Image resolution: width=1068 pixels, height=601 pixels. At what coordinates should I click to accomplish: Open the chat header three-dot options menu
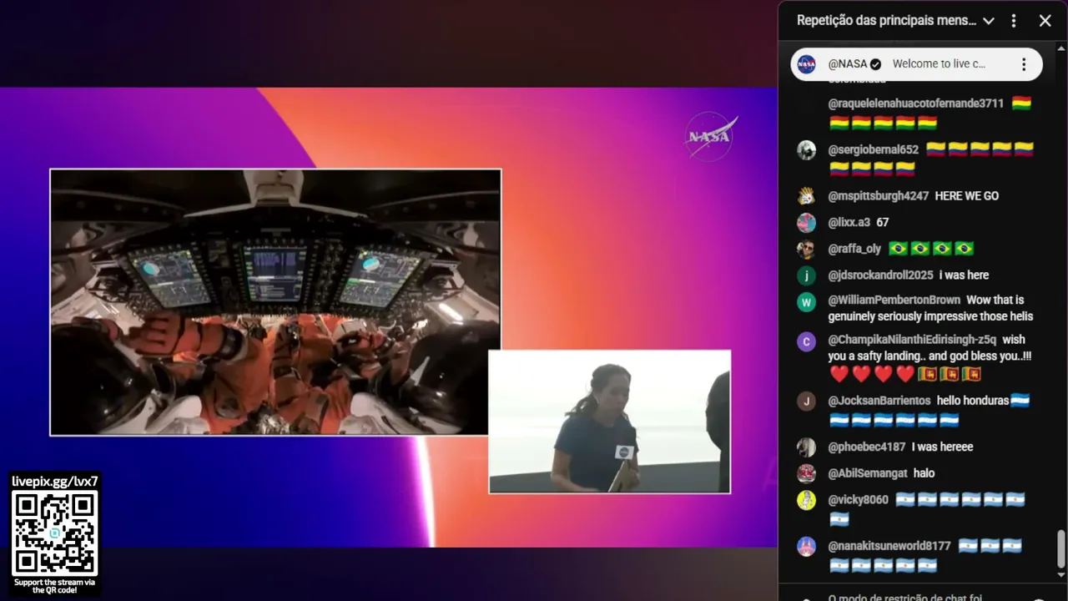[x=1014, y=21]
